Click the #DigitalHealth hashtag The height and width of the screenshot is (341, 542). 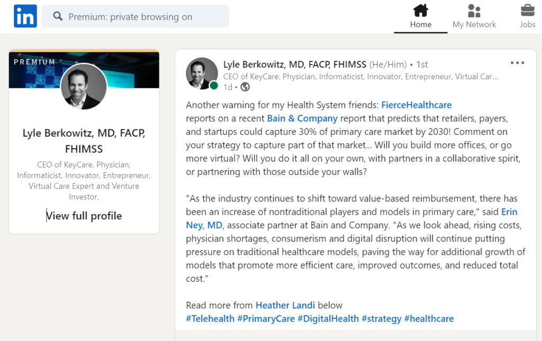pyautogui.click(x=328, y=318)
